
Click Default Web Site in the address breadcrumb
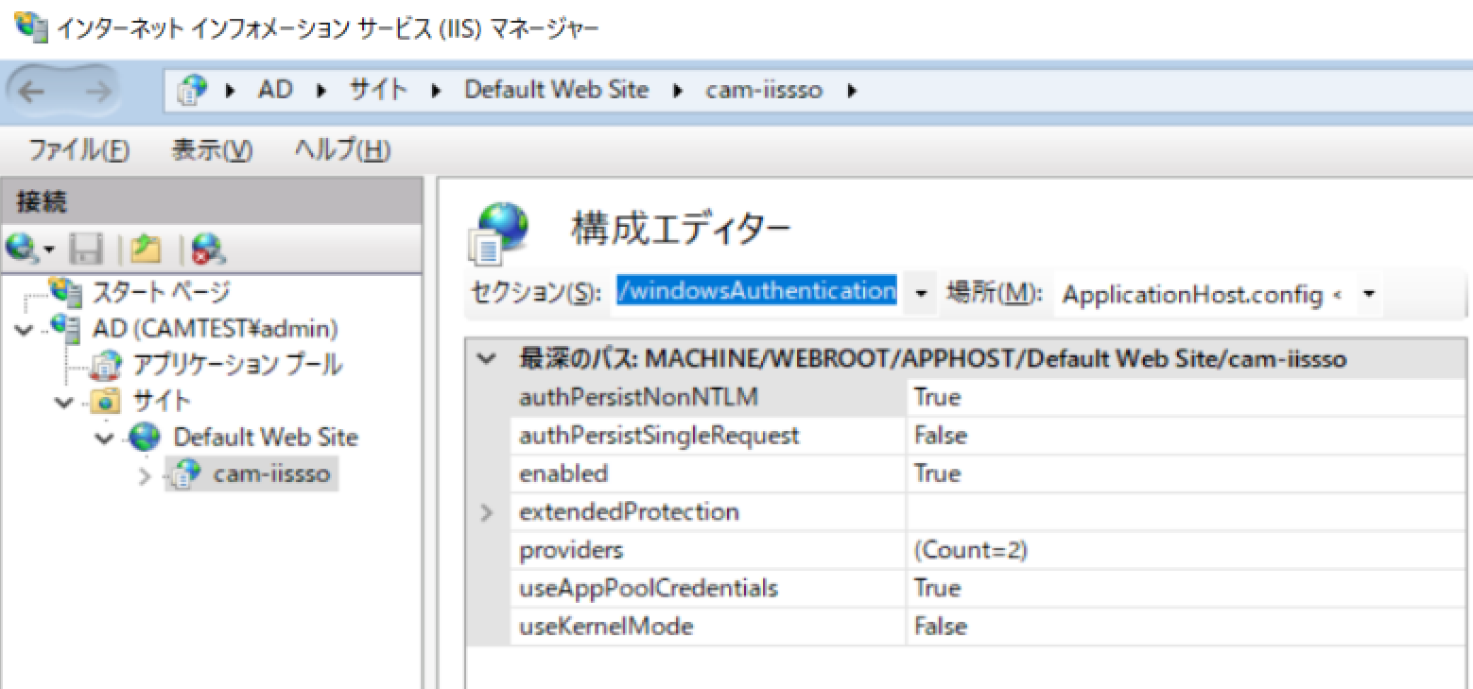click(556, 91)
